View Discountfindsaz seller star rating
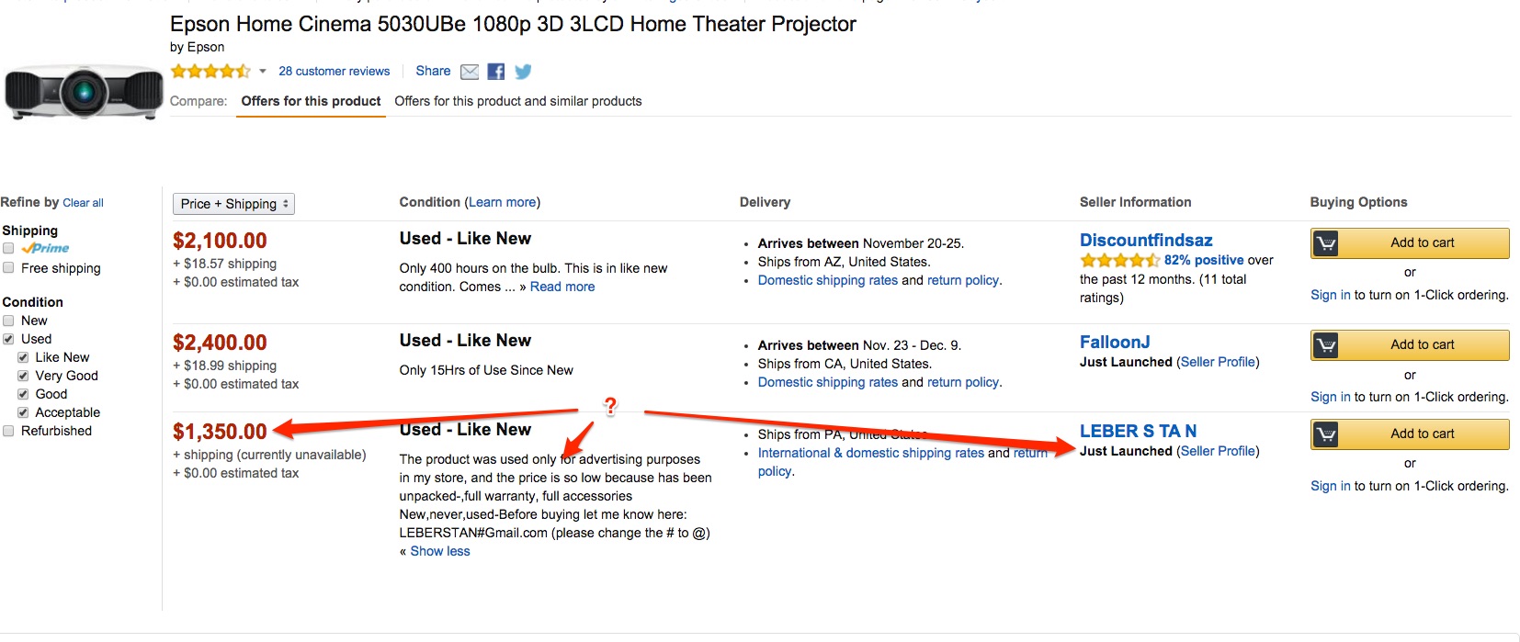 click(x=1120, y=261)
